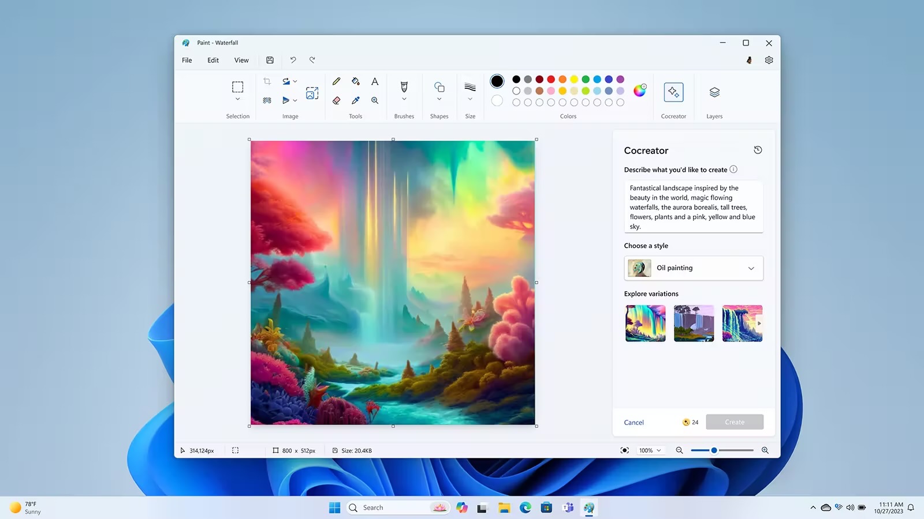Select the Eraser tool
Viewport: 924px width, 519px height.
[336, 100]
